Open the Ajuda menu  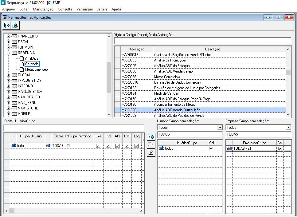click(x=116, y=9)
